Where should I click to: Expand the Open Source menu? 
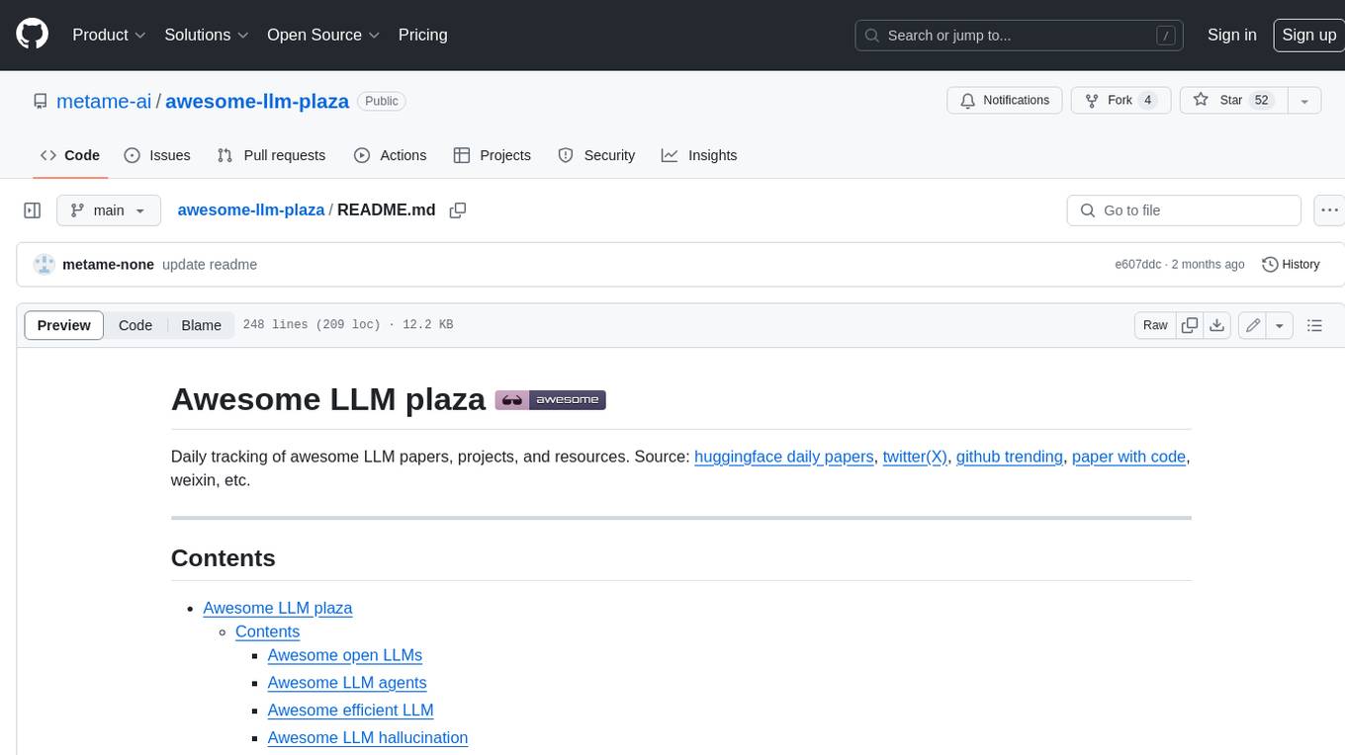323,35
